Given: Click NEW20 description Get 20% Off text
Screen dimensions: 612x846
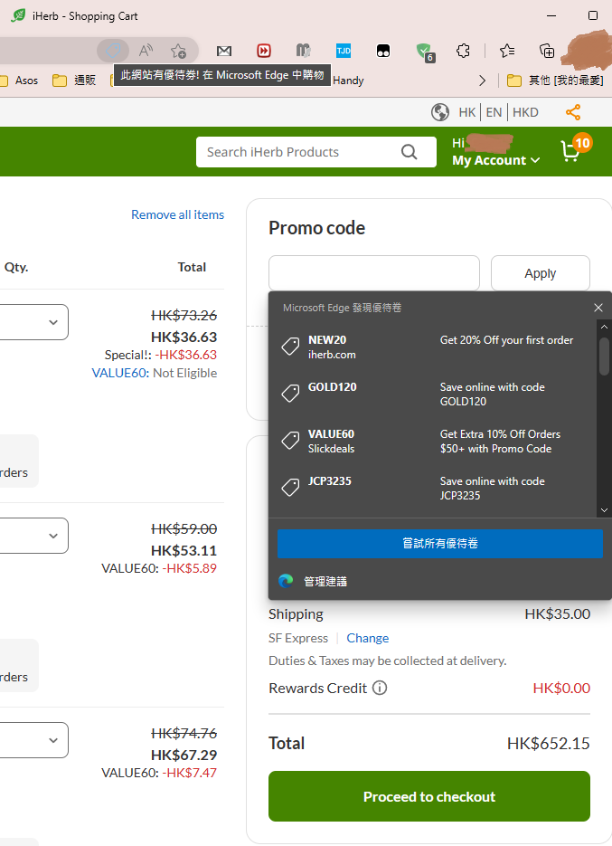Looking at the screenshot, I should (506, 340).
